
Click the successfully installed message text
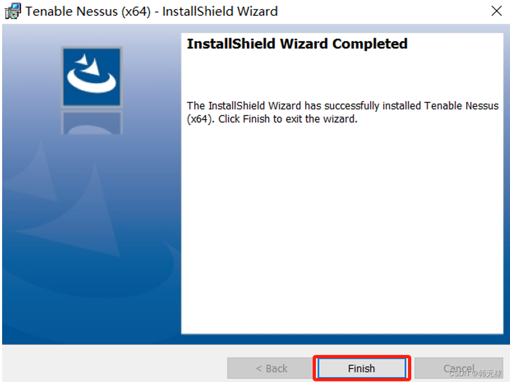coord(342,112)
